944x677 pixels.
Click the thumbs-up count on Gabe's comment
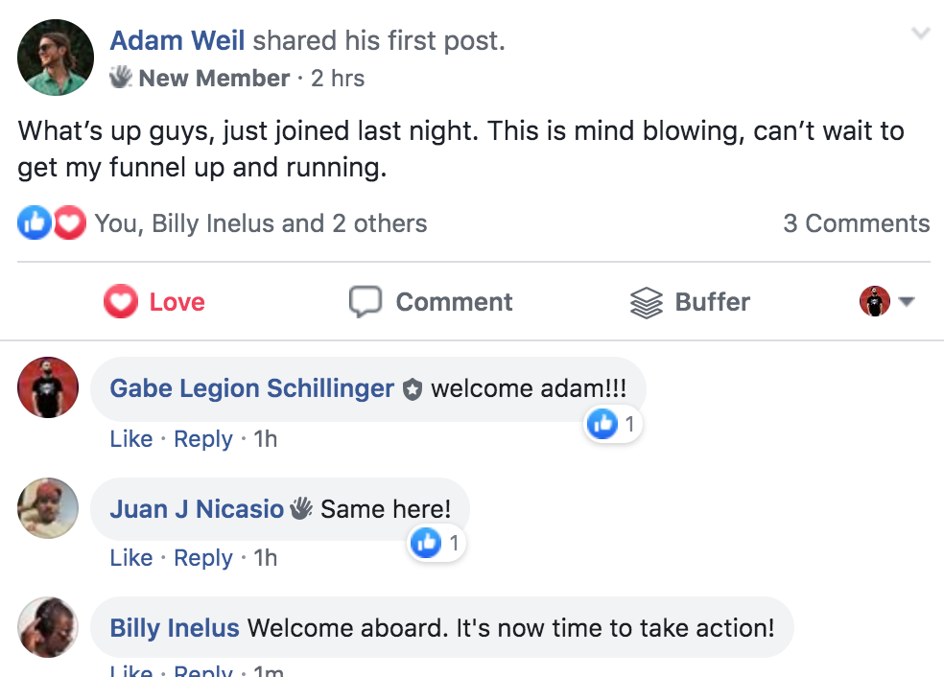[x=613, y=424]
